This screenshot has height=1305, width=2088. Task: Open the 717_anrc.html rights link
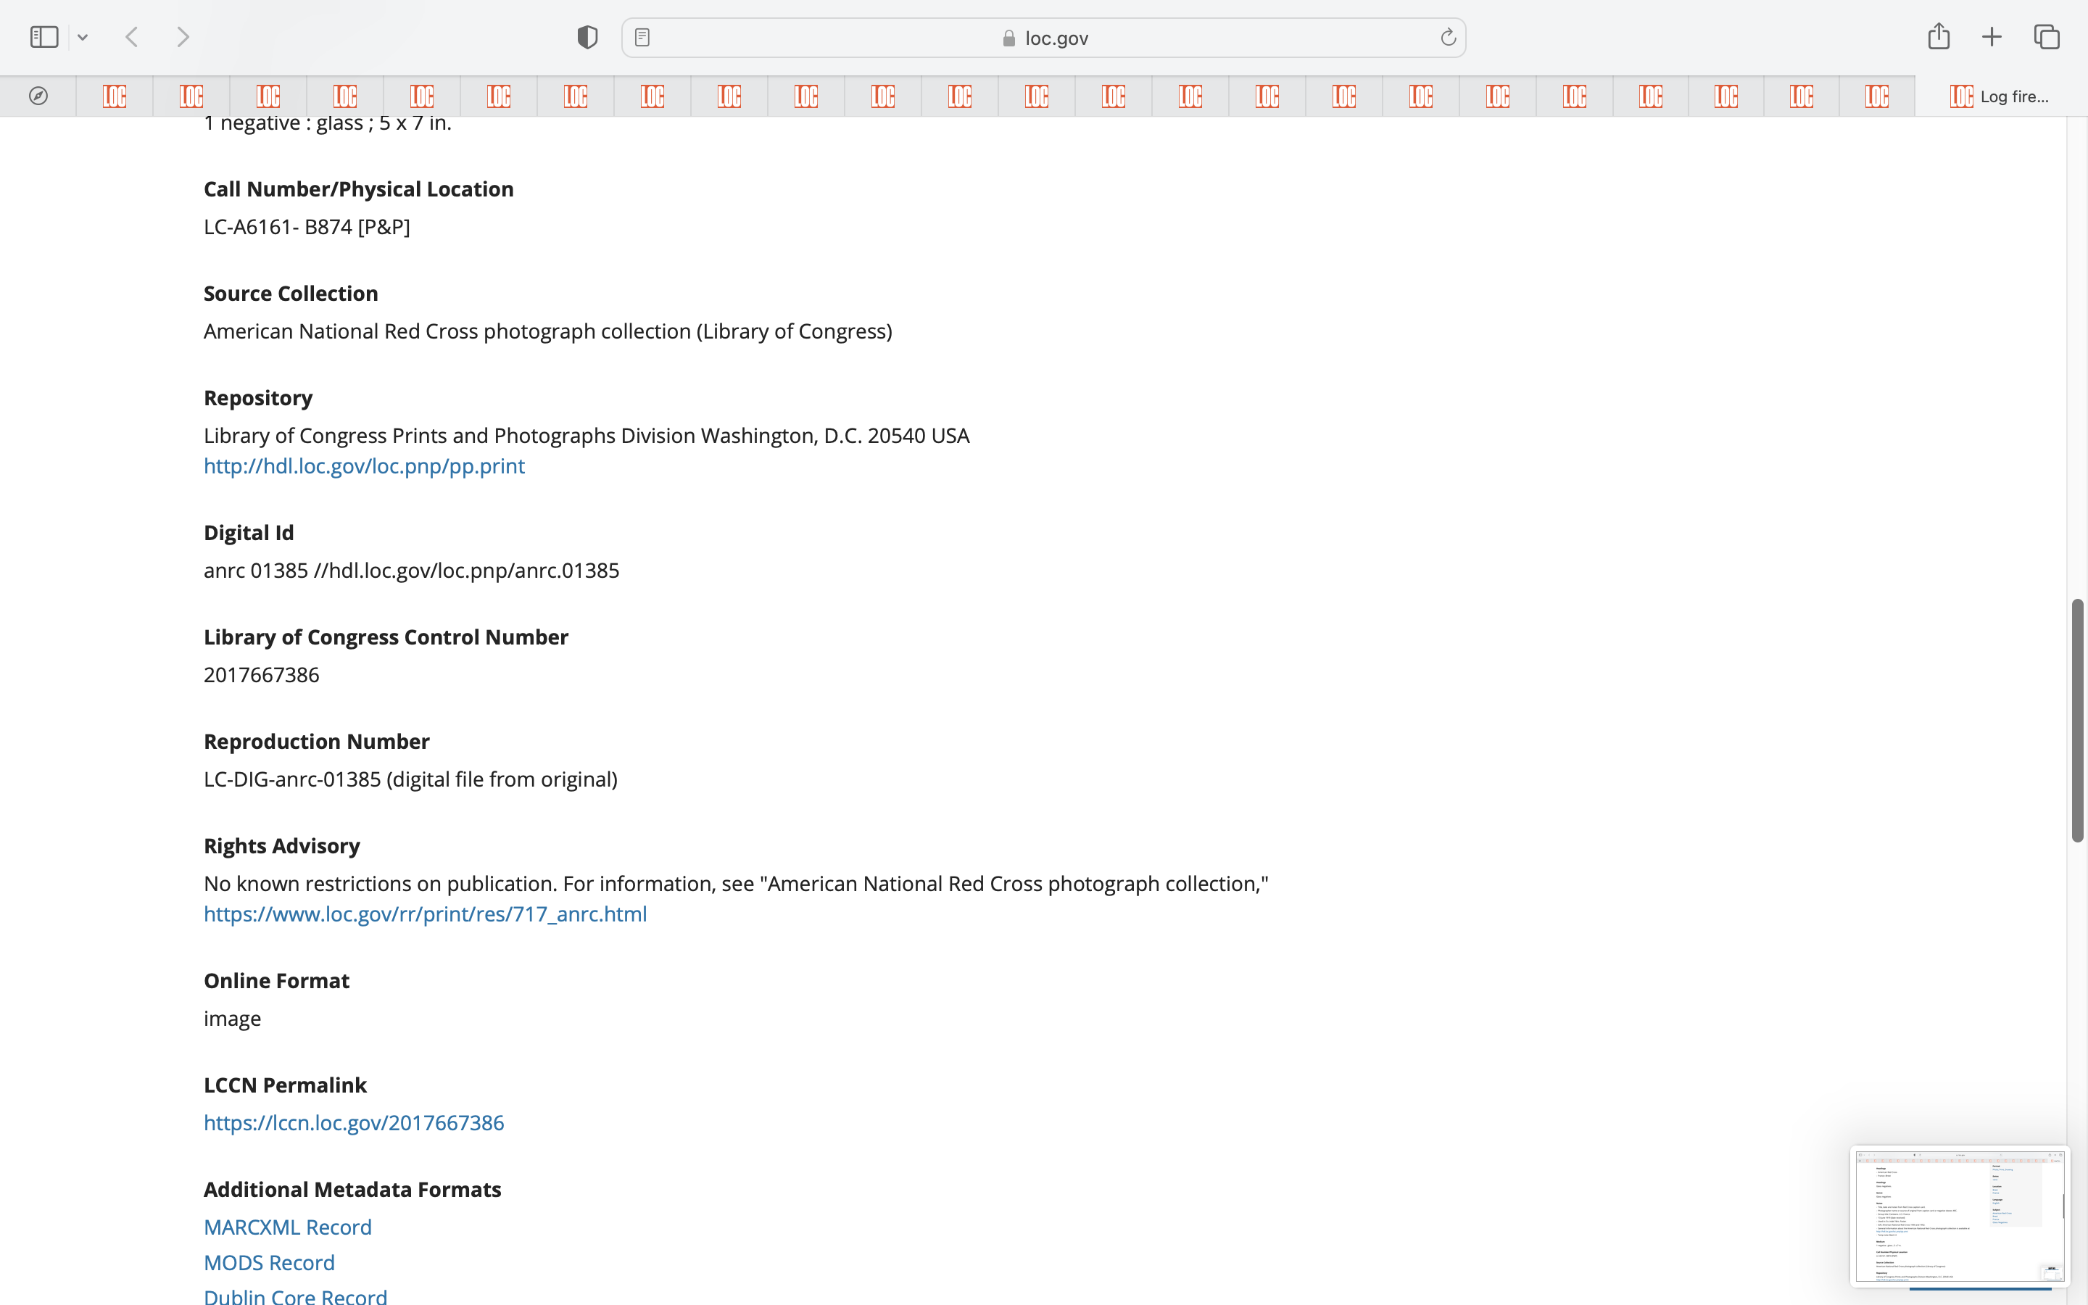tap(425, 914)
